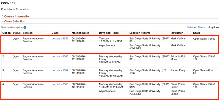Click Tuesday 12:30PM to 1:45PM time
This screenshot has width=220, height=100.
[111, 40]
